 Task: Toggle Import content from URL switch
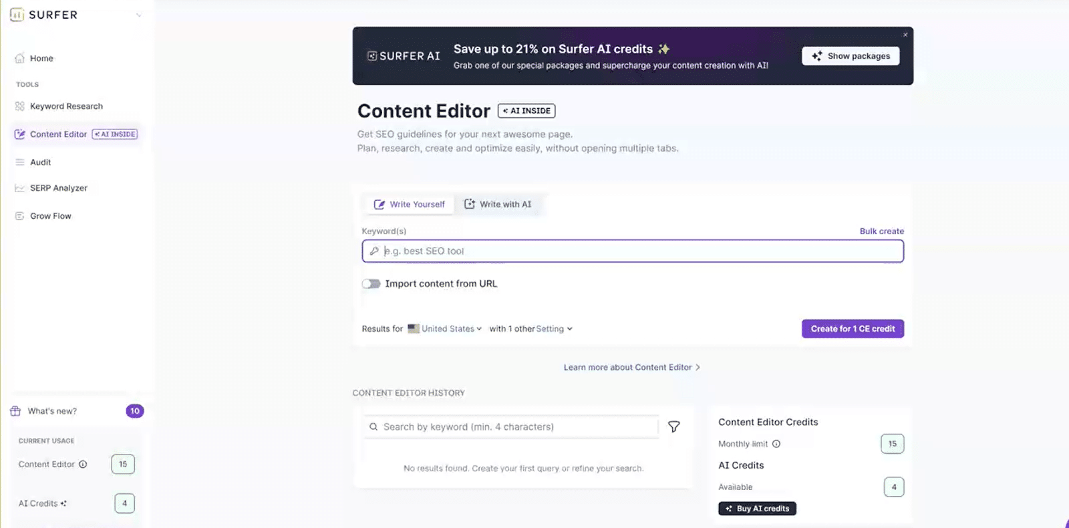click(371, 284)
